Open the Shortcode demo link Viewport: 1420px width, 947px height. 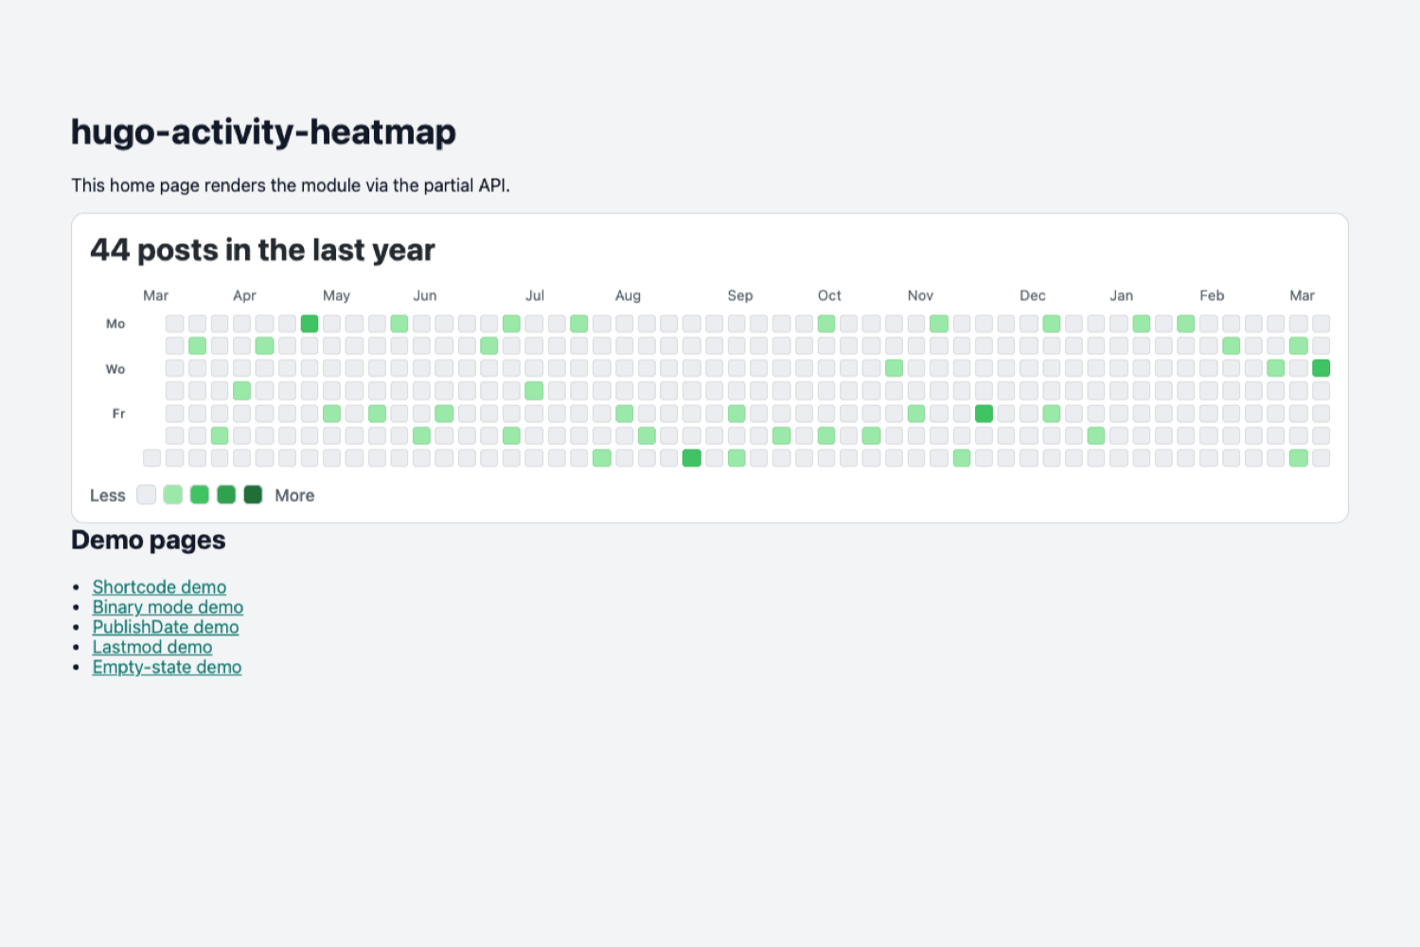click(158, 587)
